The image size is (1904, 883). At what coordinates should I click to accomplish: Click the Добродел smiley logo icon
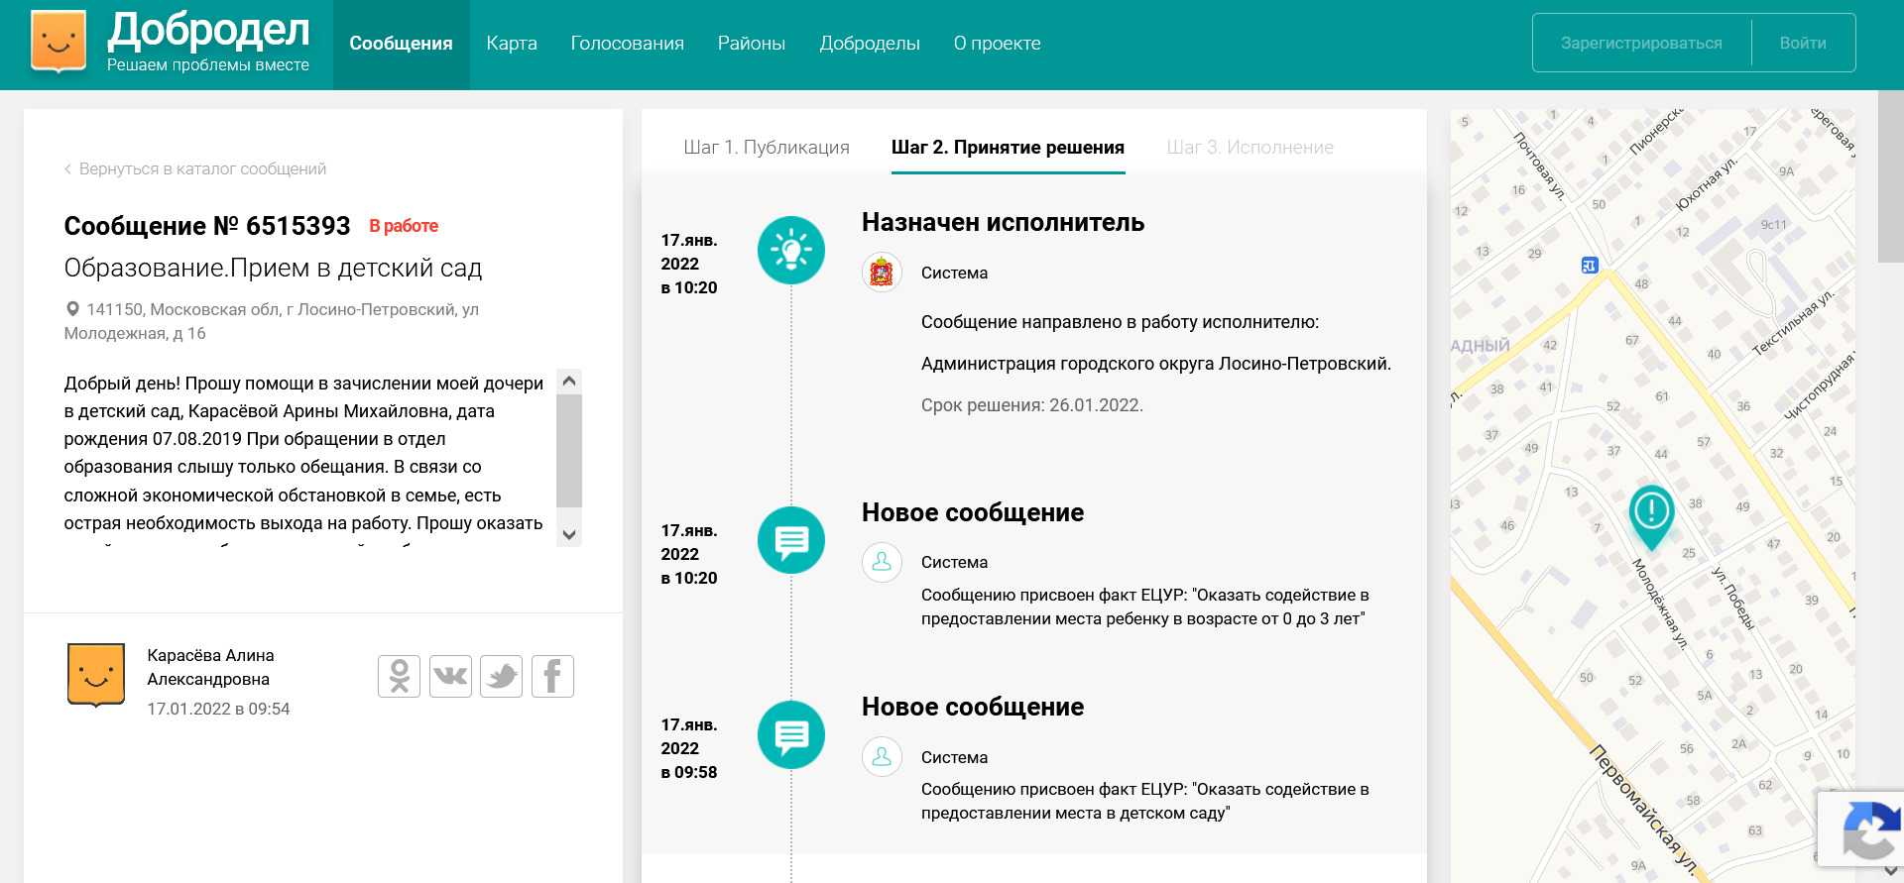point(59,42)
